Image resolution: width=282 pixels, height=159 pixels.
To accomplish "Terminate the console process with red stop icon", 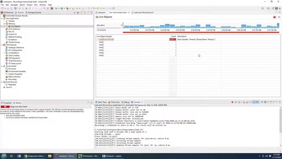I will coord(232,102).
